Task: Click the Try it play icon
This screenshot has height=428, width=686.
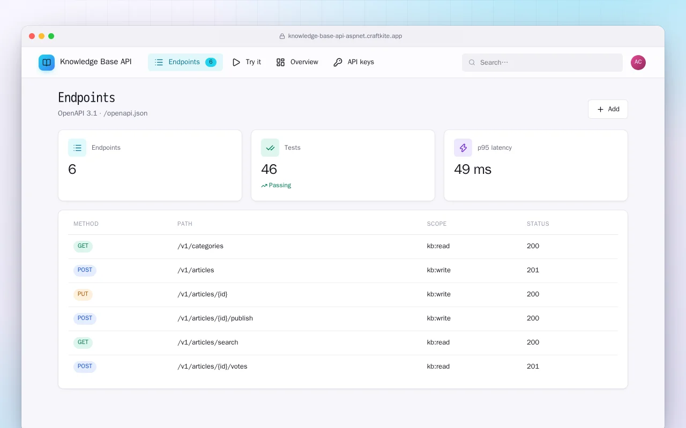Action: 236,63
